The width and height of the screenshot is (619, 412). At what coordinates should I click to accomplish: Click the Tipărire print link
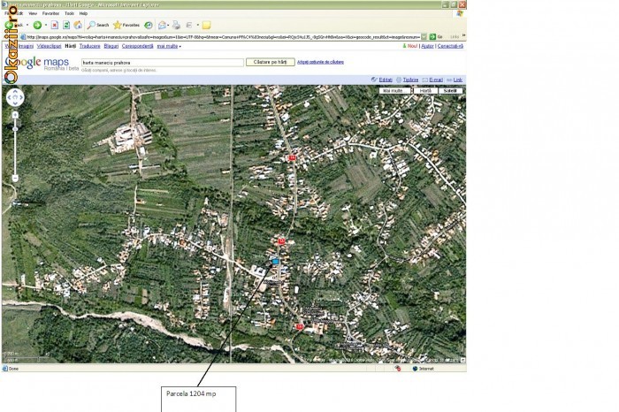click(x=410, y=80)
